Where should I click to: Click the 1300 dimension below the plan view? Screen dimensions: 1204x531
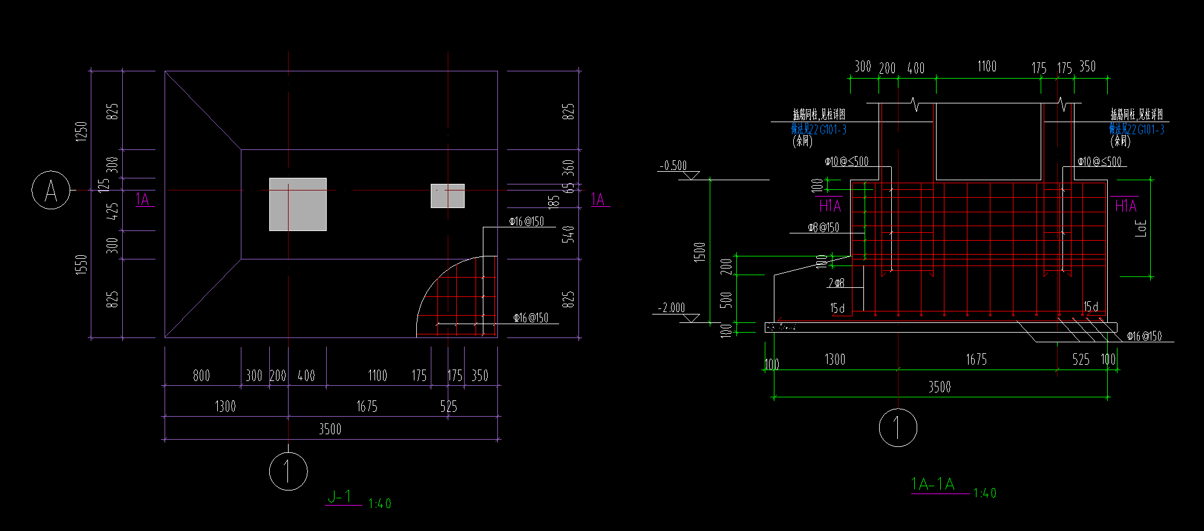[x=225, y=406]
